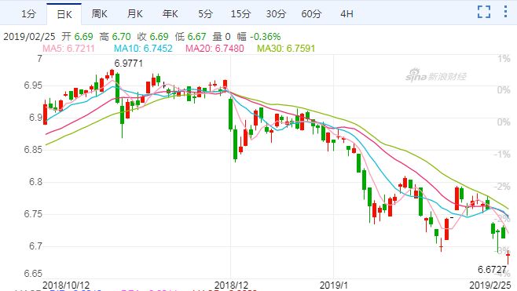Viewport: 517px width, 291px height.
Task: Show the 5分 interval chart
Action: tap(205, 14)
